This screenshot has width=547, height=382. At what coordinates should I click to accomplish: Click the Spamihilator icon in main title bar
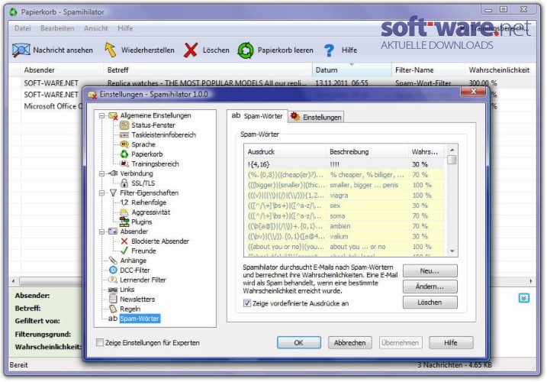click(13, 12)
